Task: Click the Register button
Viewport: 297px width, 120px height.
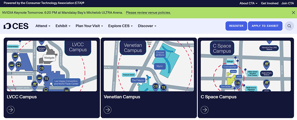Action: click(236, 26)
